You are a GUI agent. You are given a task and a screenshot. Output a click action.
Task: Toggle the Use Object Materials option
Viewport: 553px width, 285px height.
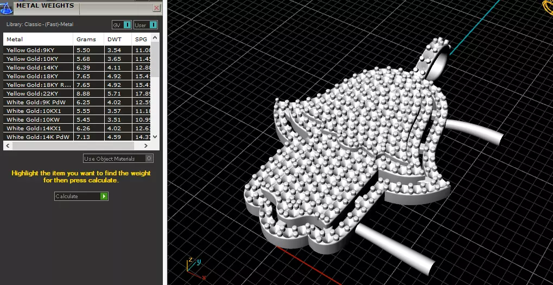click(x=118, y=159)
